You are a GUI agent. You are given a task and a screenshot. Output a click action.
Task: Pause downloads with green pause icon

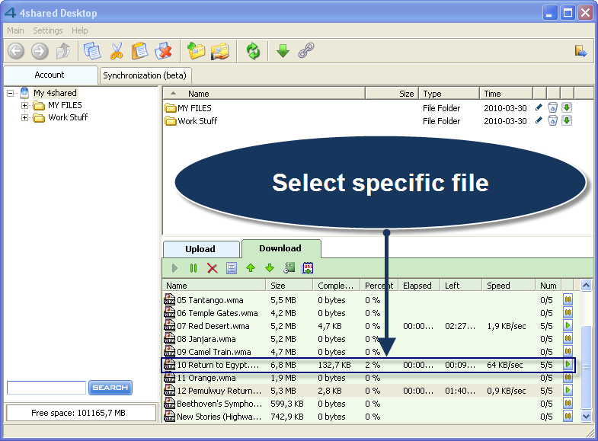pos(193,268)
